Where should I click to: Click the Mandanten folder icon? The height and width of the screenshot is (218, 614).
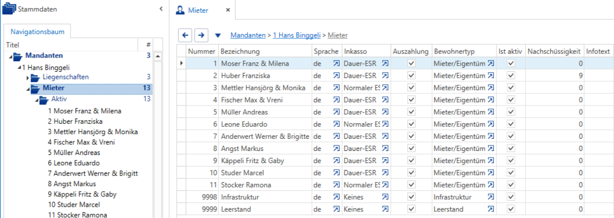click(x=18, y=56)
